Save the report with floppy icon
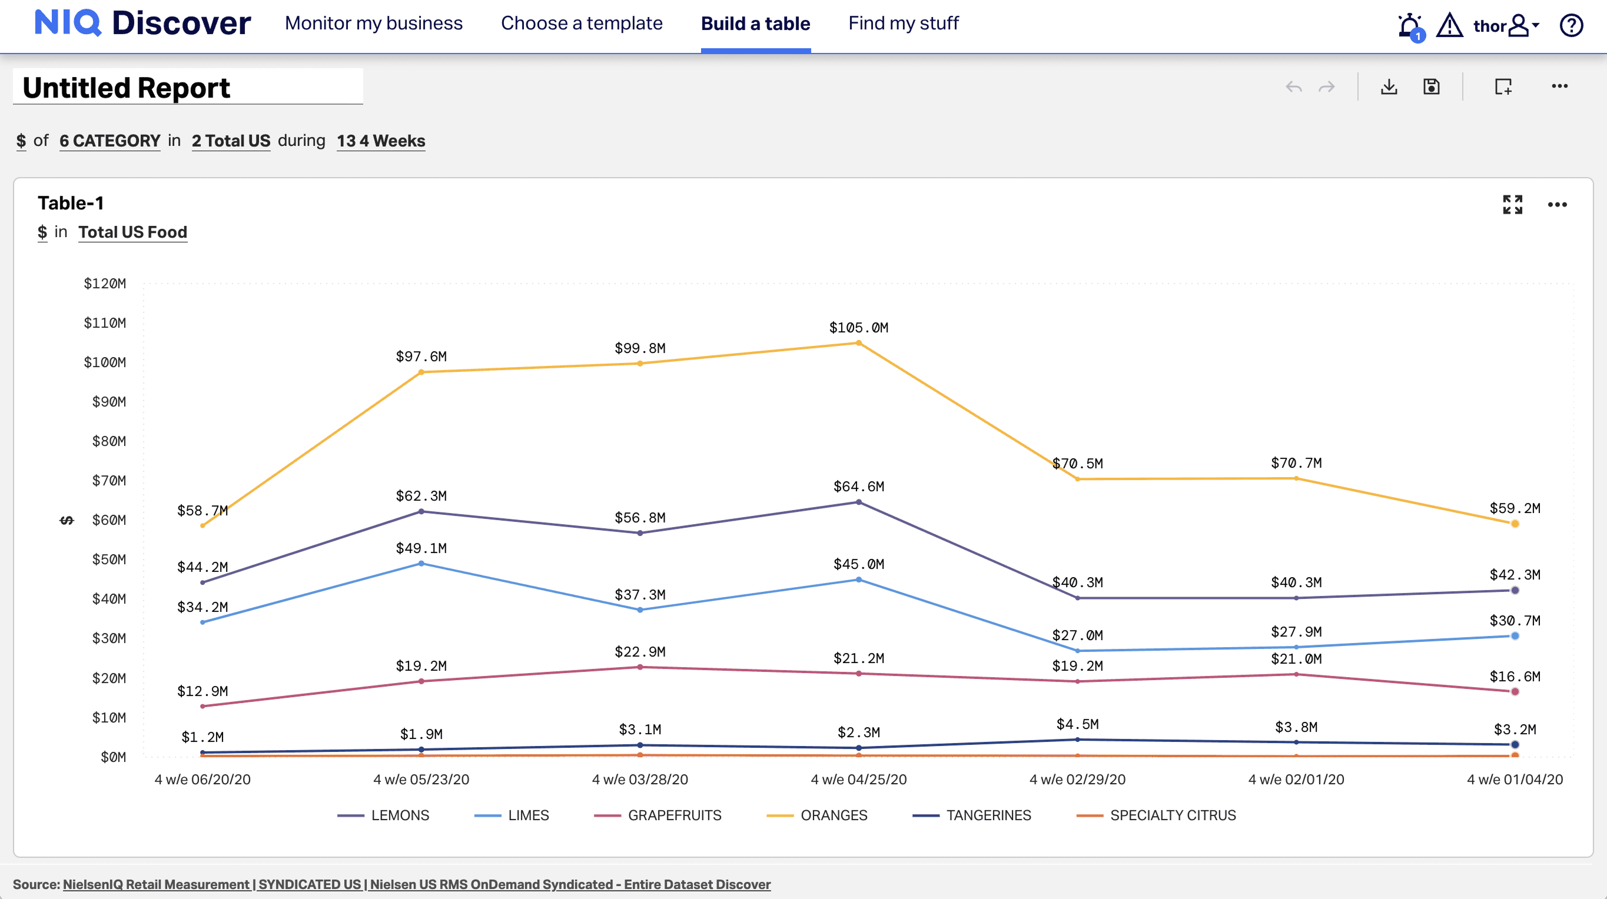 (1431, 86)
